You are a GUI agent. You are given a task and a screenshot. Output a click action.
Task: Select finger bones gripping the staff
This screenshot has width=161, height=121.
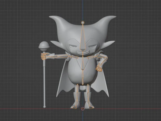pyautogui.click(x=44, y=56)
